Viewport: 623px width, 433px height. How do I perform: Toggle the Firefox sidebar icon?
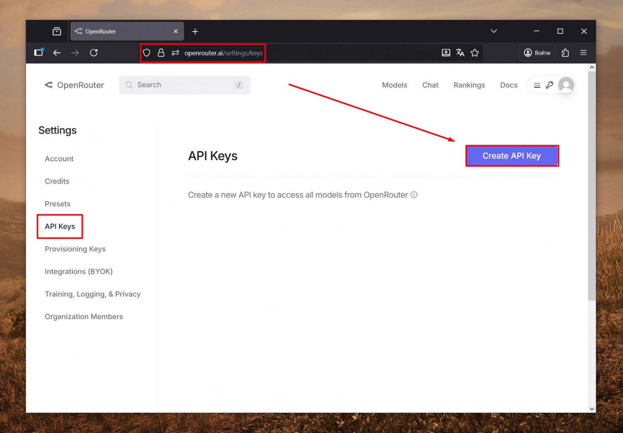[x=38, y=52]
